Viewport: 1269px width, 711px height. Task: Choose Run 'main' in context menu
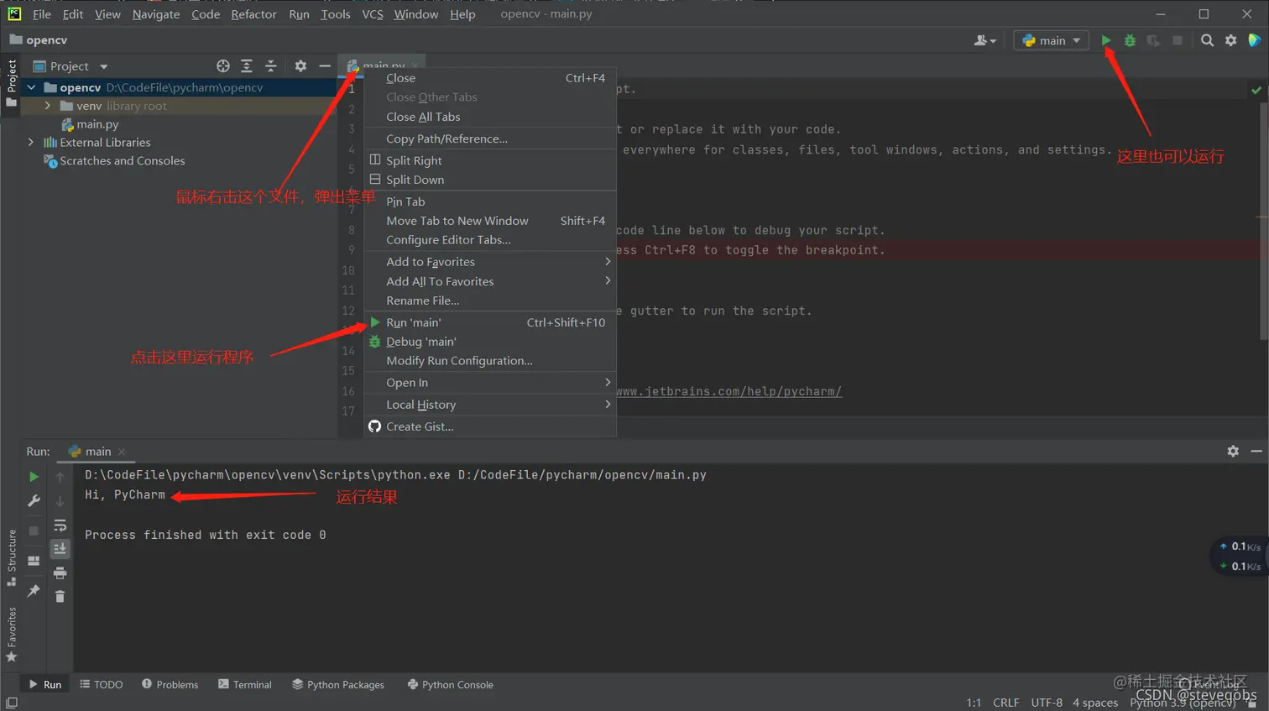pyautogui.click(x=491, y=322)
